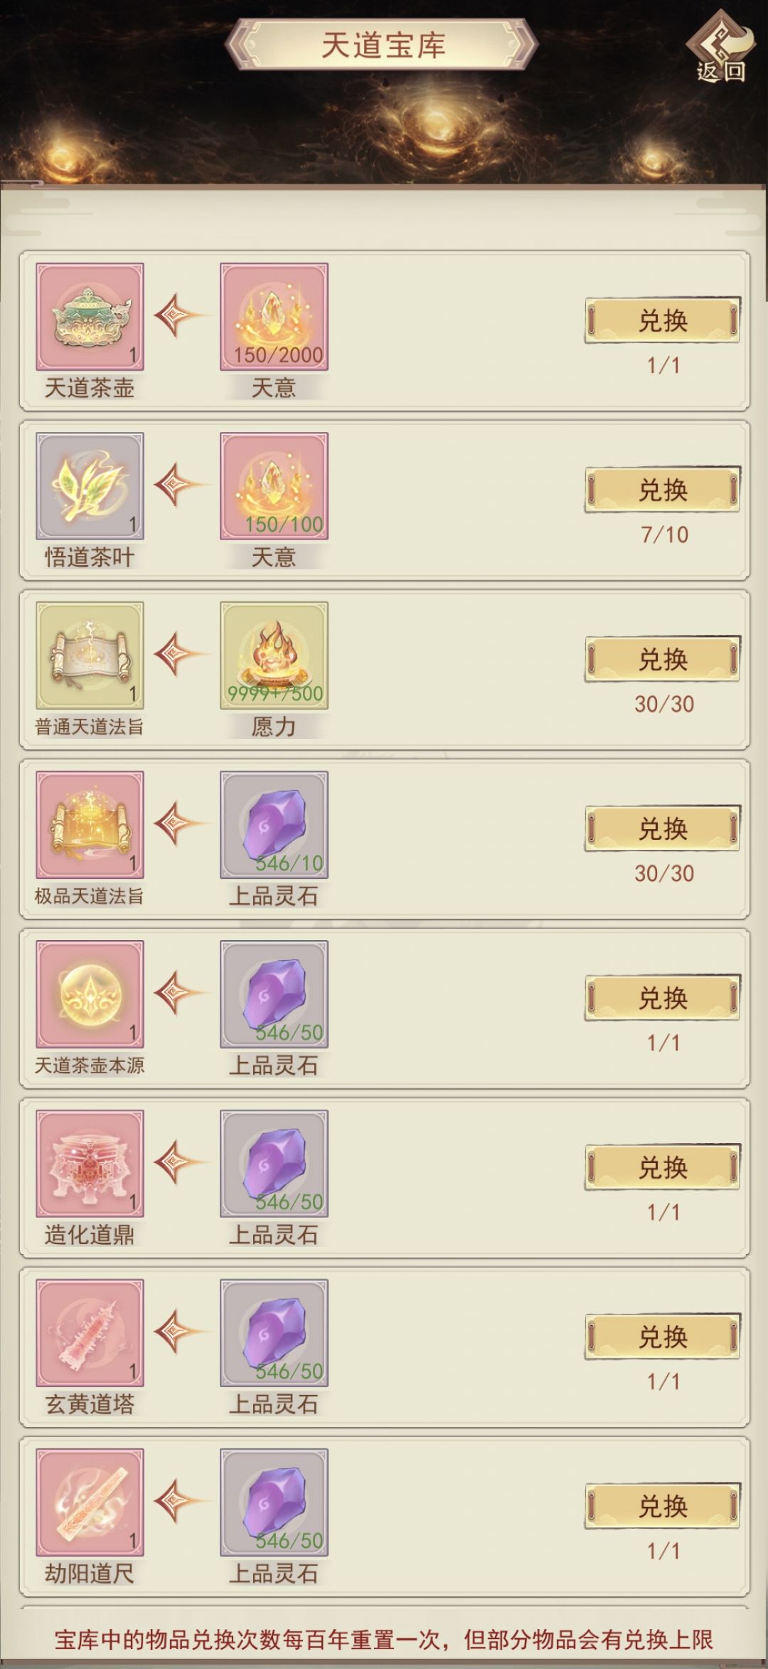Click 兑换 for 极品天道法旨
Viewport: 768px width, 1669px height.
(663, 828)
